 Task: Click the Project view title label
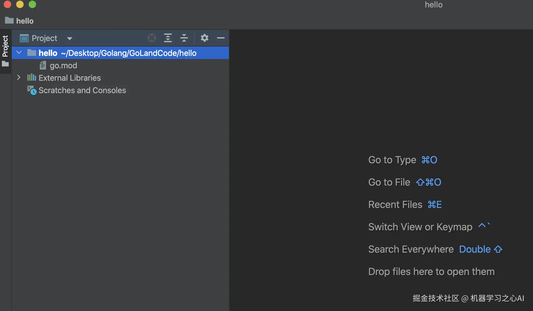click(x=44, y=38)
